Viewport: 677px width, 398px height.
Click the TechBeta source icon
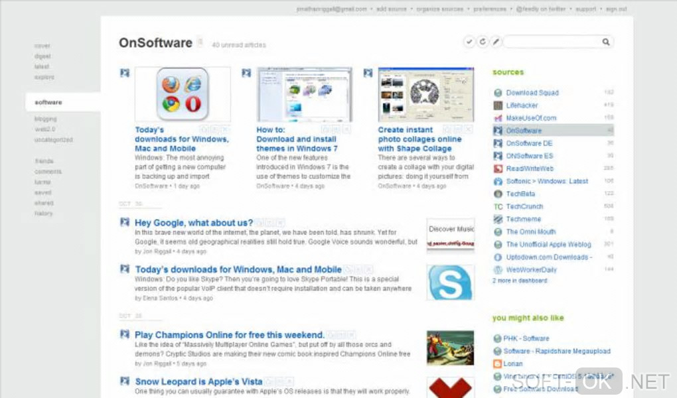coord(498,194)
